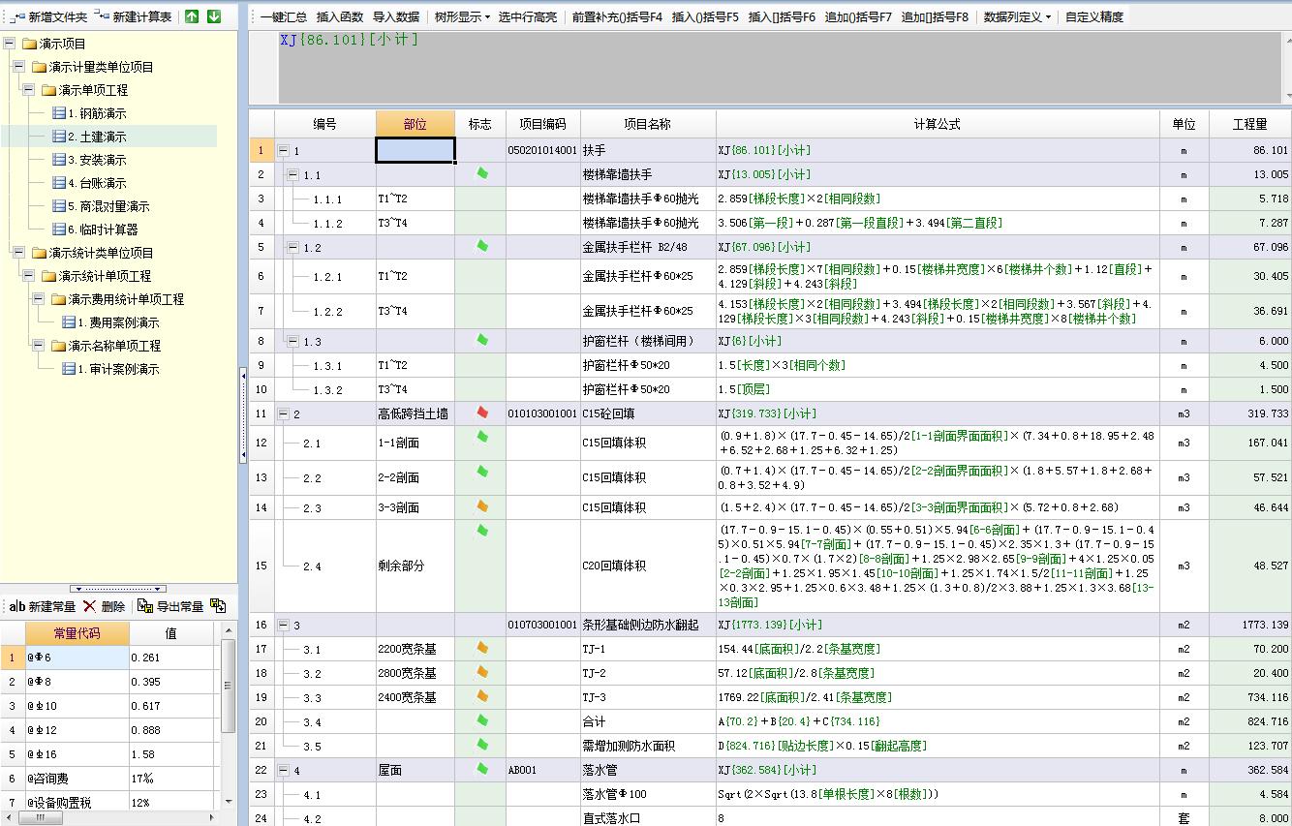Toggle the green flag on row 5

coord(478,247)
